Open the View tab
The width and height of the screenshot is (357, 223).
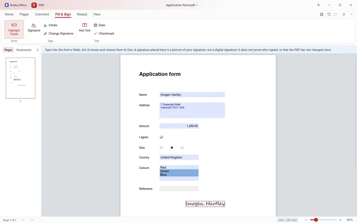(97, 14)
